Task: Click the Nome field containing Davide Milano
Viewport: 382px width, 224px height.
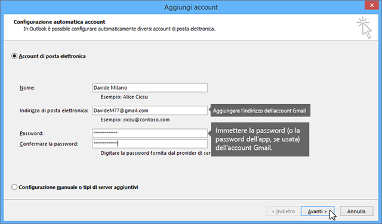Action: 150,88
